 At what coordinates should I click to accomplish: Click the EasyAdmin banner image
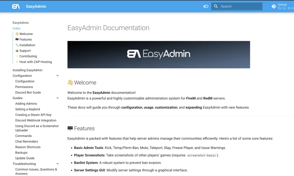coord(159,55)
